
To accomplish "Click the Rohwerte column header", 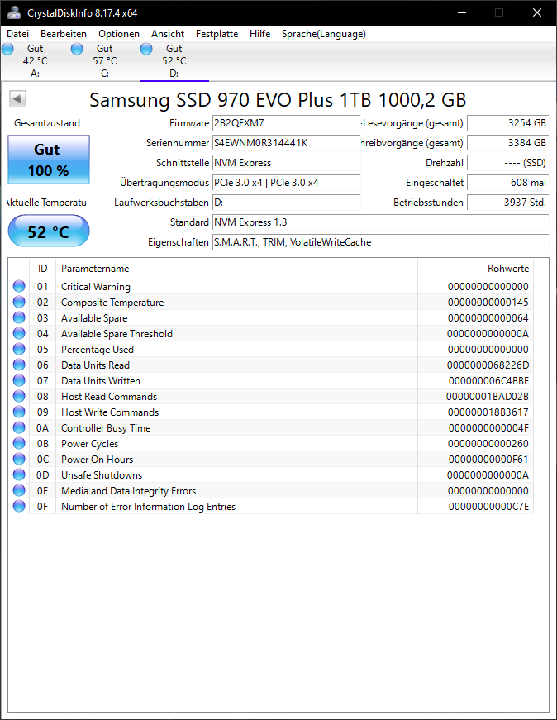I will point(476,269).
